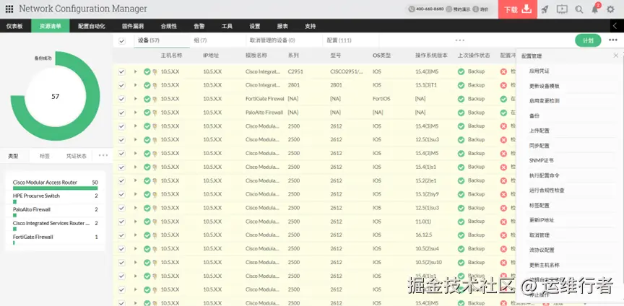
Task: Click Backup check icon in 16.12.5 row
Action: point(461,235)
